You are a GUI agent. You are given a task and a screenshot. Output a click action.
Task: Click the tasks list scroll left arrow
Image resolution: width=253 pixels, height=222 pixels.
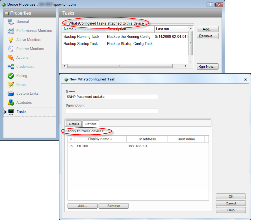[64, 66]
